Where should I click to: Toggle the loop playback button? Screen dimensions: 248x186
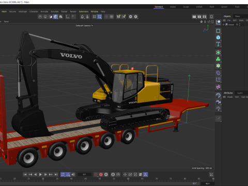pos(63,175)
